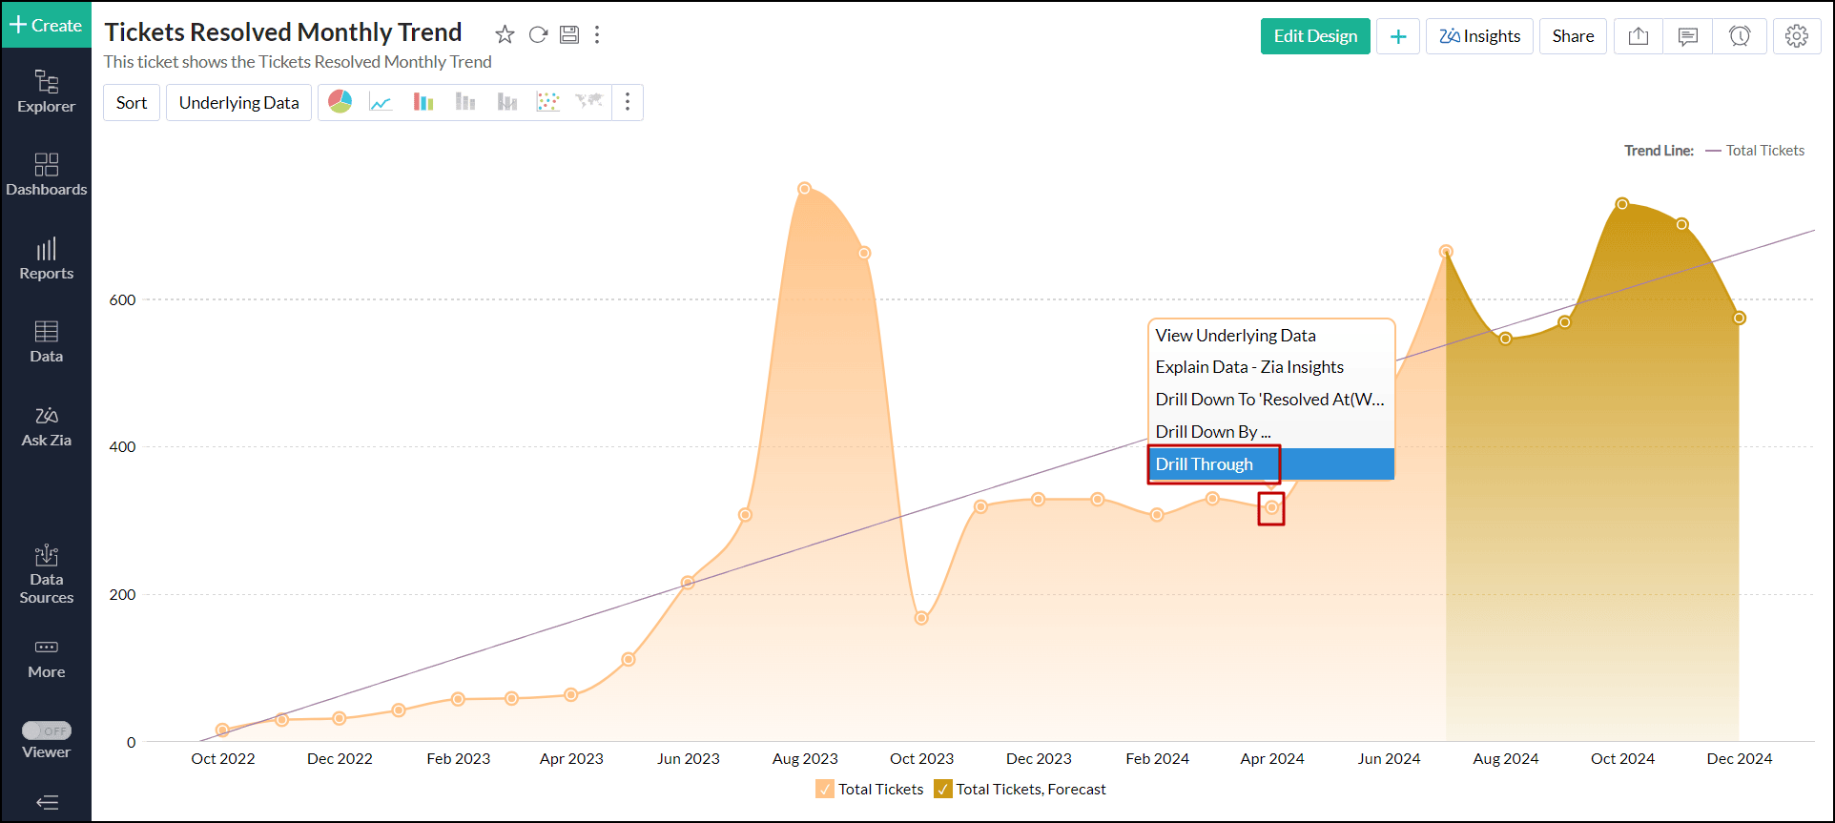
Task: Open the alarm clock schedule icon
Action: (x=1739, y=36)
